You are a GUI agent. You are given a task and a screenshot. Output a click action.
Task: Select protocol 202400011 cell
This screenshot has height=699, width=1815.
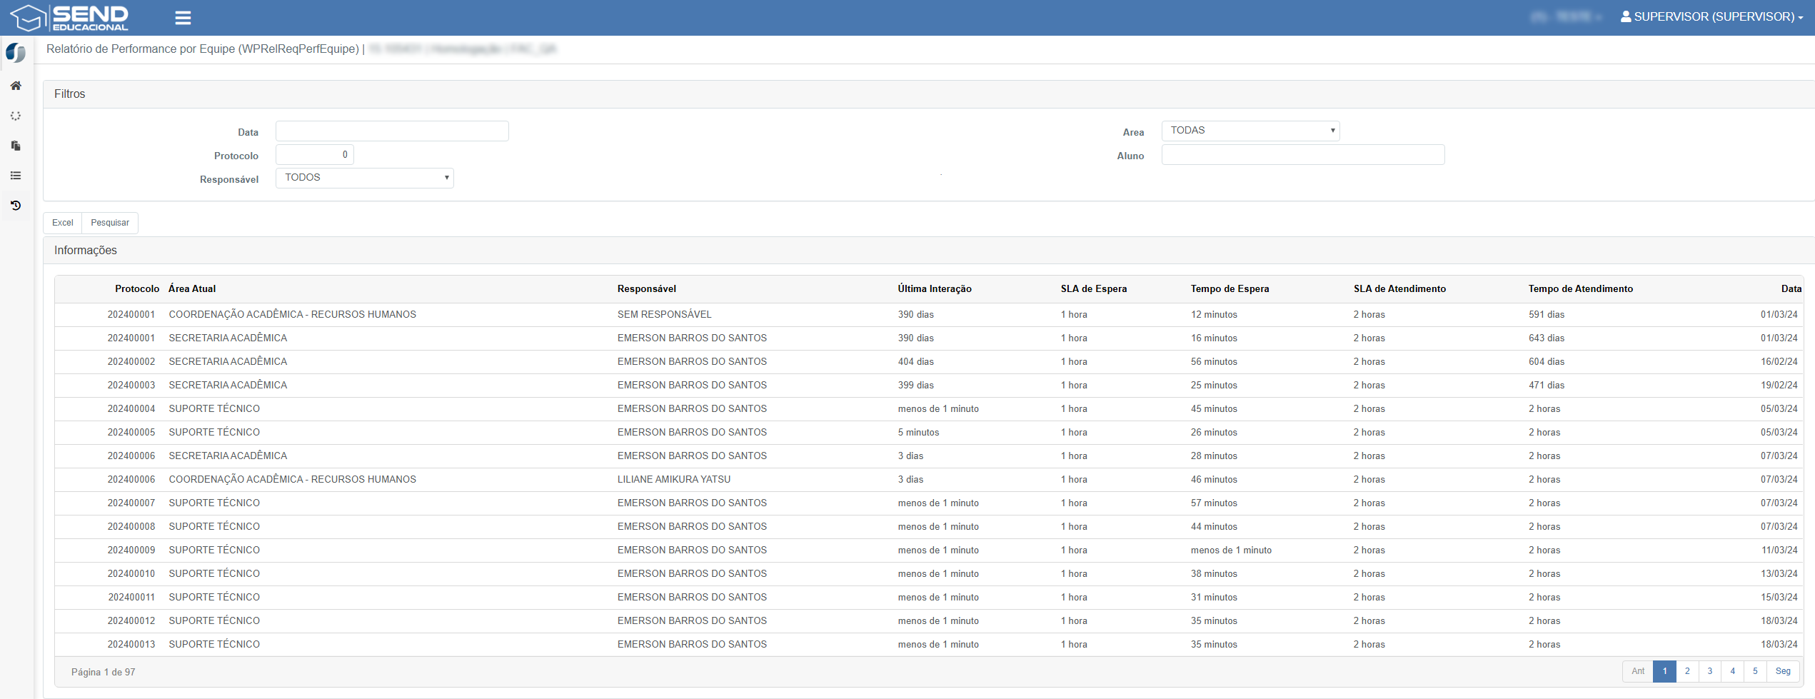[131, 598]
